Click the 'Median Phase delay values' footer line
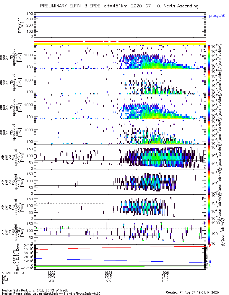Screen dimensions: 229x295 51,294
